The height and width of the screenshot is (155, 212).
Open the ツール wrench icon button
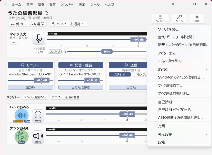(x=179, y=18)
